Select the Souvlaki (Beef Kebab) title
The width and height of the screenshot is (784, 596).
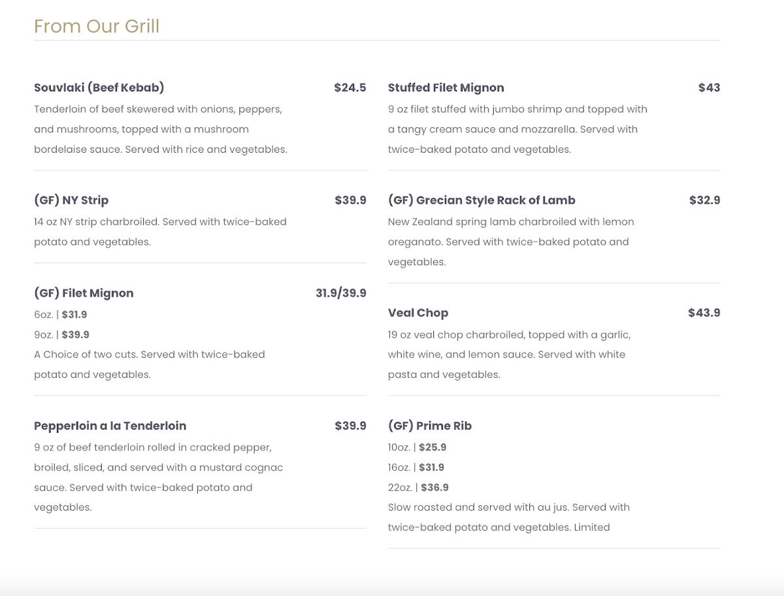pyautogui.click(x=99, y=87)
